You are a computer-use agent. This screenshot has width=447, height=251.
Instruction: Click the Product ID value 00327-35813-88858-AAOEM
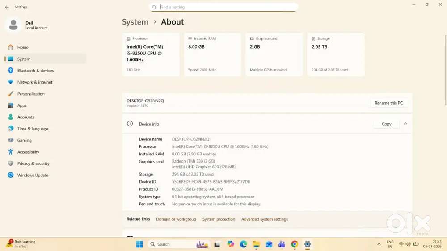pyautogui.click(x=198, y=189)
